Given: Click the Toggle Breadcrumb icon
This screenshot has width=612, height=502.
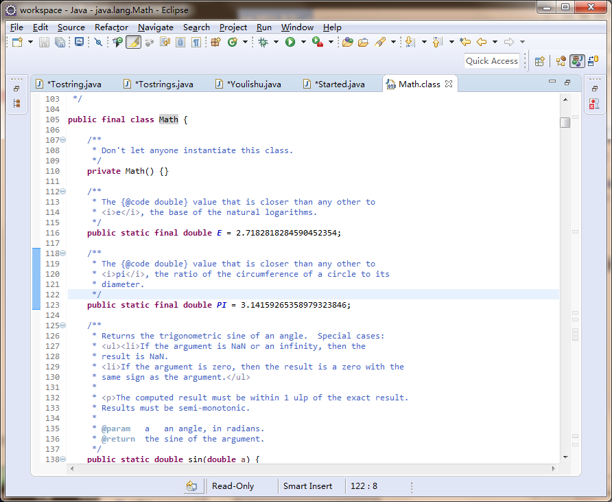Looking at the screenshot, I should pyautogui.click(x=149, y=42).
